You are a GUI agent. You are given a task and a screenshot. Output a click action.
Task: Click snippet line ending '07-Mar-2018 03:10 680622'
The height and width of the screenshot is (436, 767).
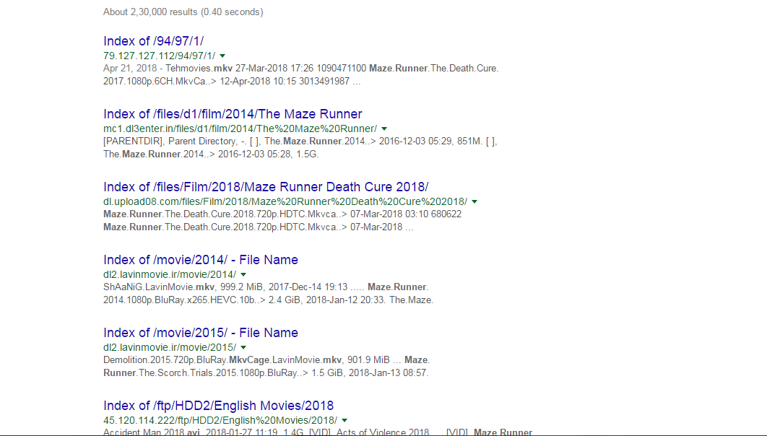pos(282,214)
